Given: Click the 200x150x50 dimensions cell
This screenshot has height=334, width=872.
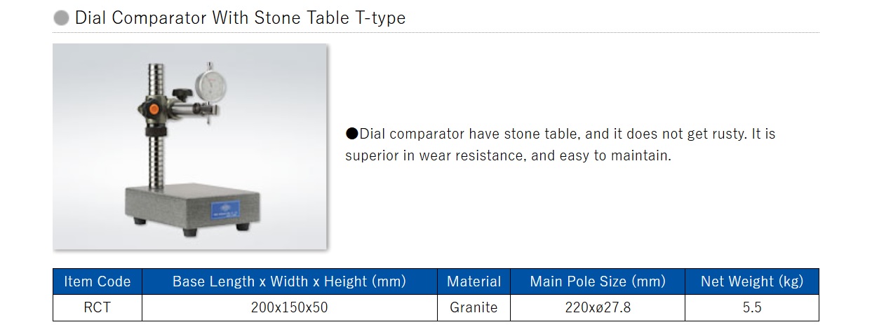Looking at the screenshot, I should (290, 307).
